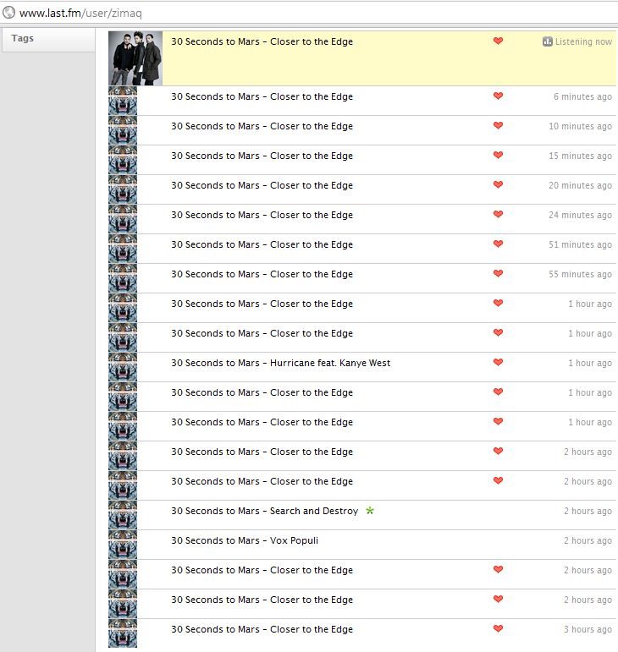The height and width of the screenshot is (652, 618).
Task: Click the heart in the 15 minutes ago row
Action: coord(498,155)
